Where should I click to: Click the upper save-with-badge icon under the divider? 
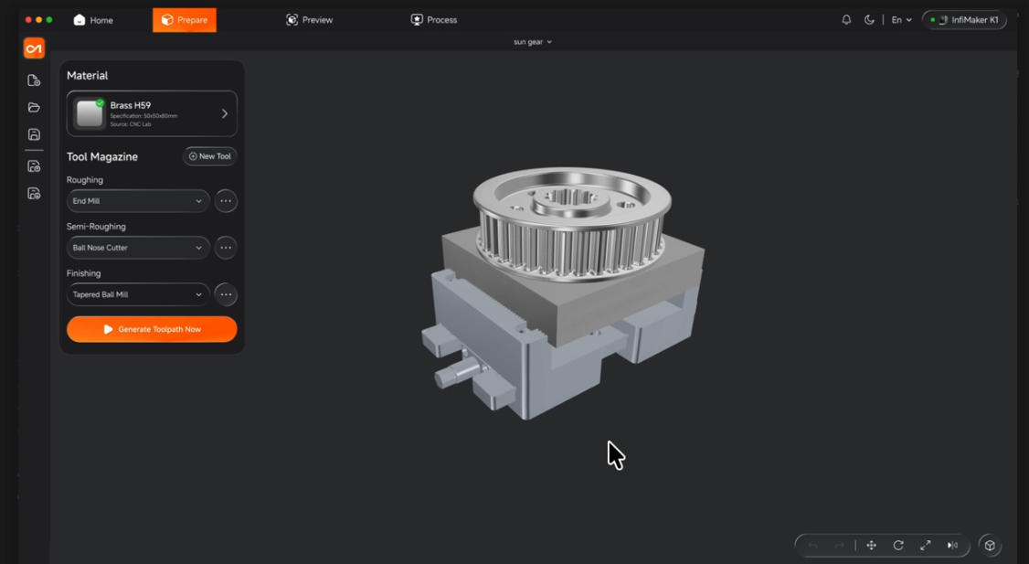34,166
